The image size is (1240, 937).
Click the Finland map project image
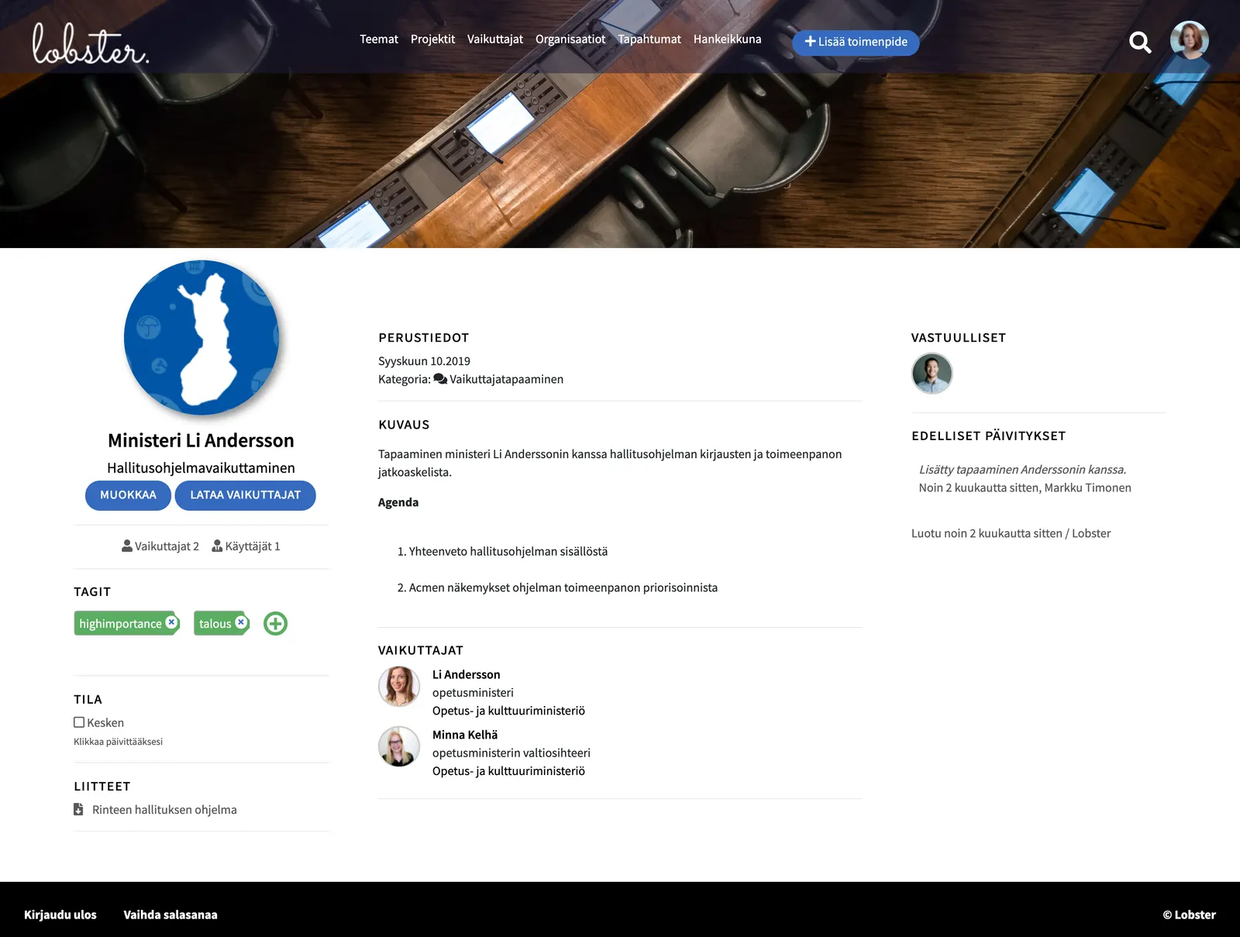click(201, 338)
